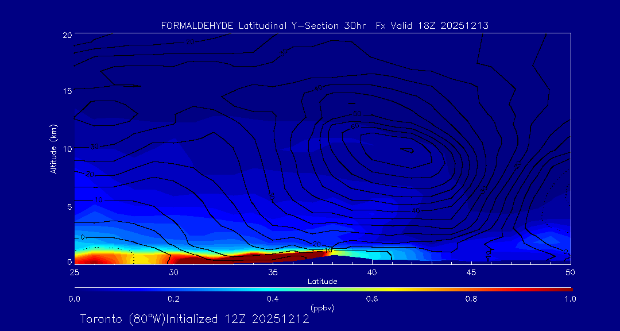The width and height of the screenshot is (620, 331).
Task: Click the "Altitude (km)" vertical axis label
Action: click(x=53, y=148)
